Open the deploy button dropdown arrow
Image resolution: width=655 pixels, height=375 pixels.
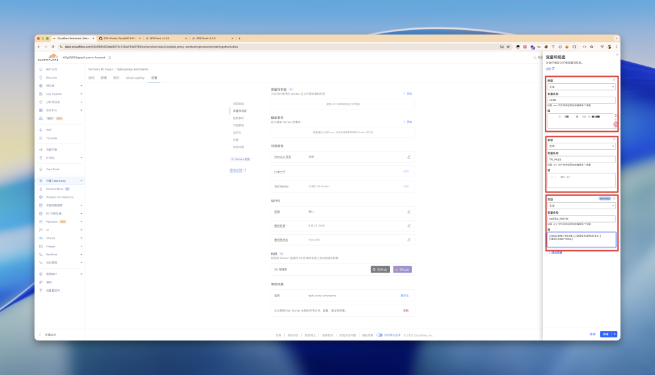pos(615,334)
